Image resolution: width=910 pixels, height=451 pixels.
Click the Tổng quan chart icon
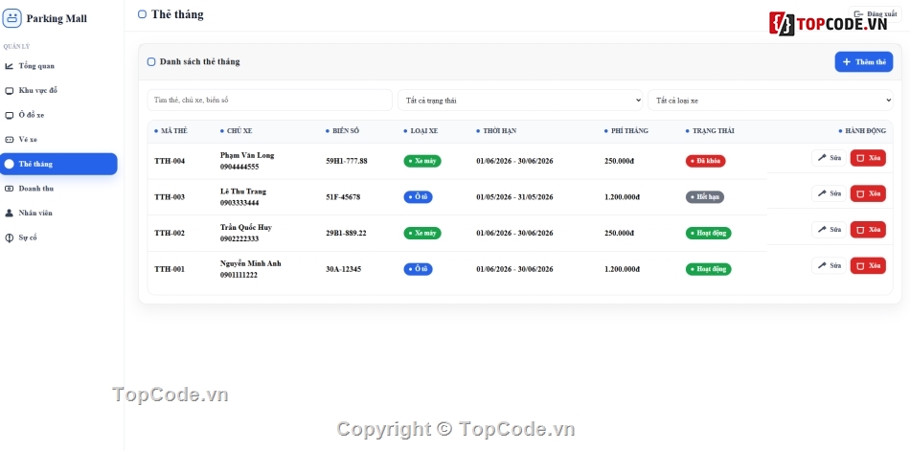[x=9, y=66]
